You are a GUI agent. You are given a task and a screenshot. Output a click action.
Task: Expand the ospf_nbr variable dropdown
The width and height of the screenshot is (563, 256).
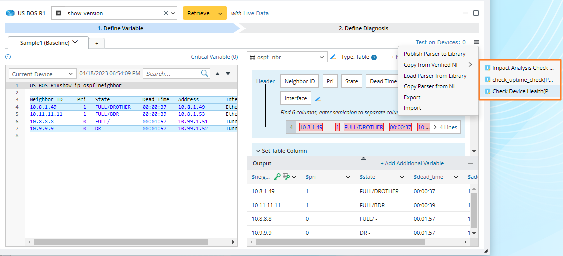click(x=322, y=57)
